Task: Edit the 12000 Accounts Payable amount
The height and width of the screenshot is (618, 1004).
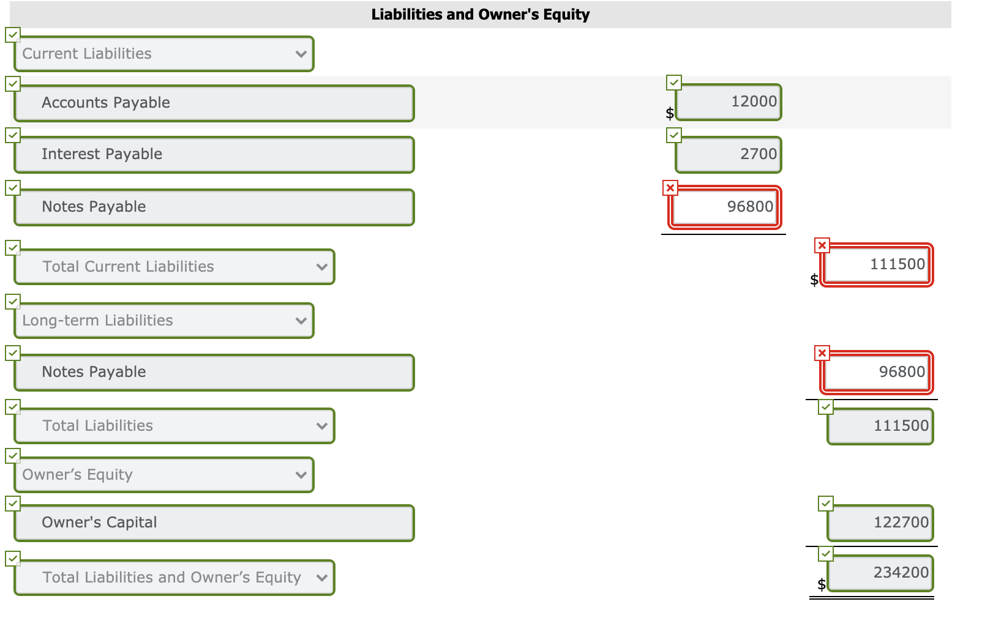Action: click(x=729, y=102)
